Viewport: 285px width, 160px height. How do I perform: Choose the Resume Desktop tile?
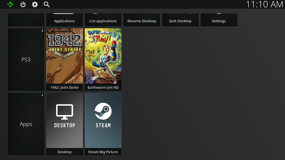click(x=142, y=20)
